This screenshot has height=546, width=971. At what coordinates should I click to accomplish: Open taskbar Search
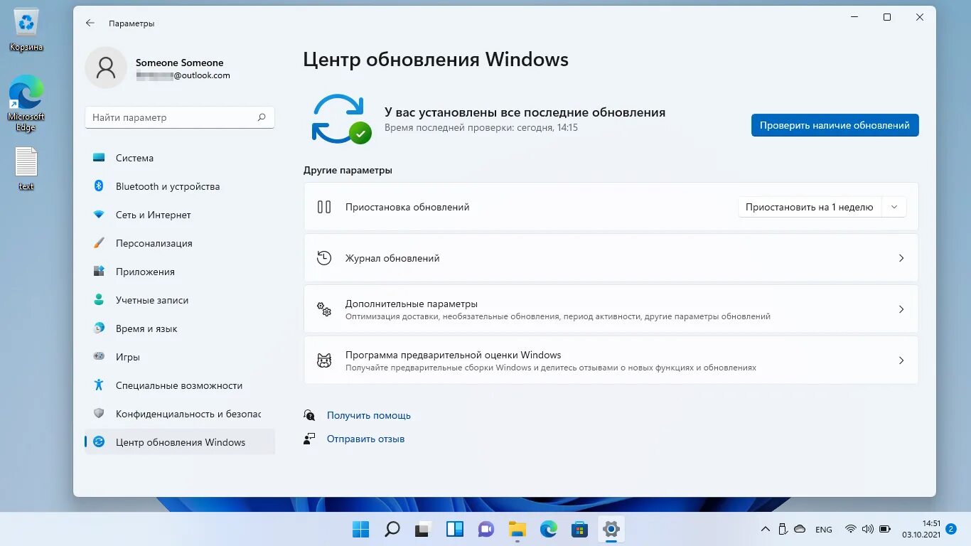click(392, 529)
